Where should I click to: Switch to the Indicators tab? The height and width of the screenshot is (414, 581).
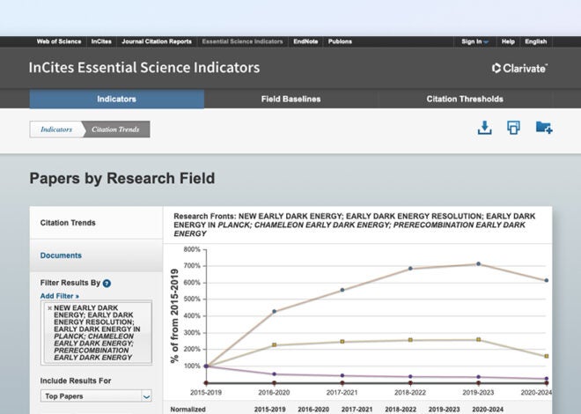coord(117,99)
